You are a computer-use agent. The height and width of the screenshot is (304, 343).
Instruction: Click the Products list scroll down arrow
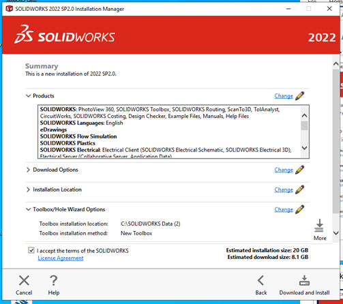(x=304, y=148)
